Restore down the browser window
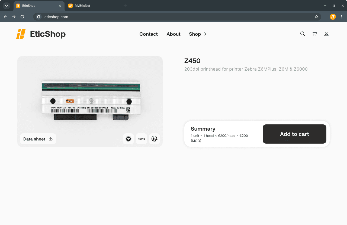This screenshot has height=225, width=347. tap(334, 6)
